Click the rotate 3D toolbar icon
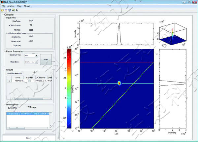The image size is (198, 142). [9, 10]
